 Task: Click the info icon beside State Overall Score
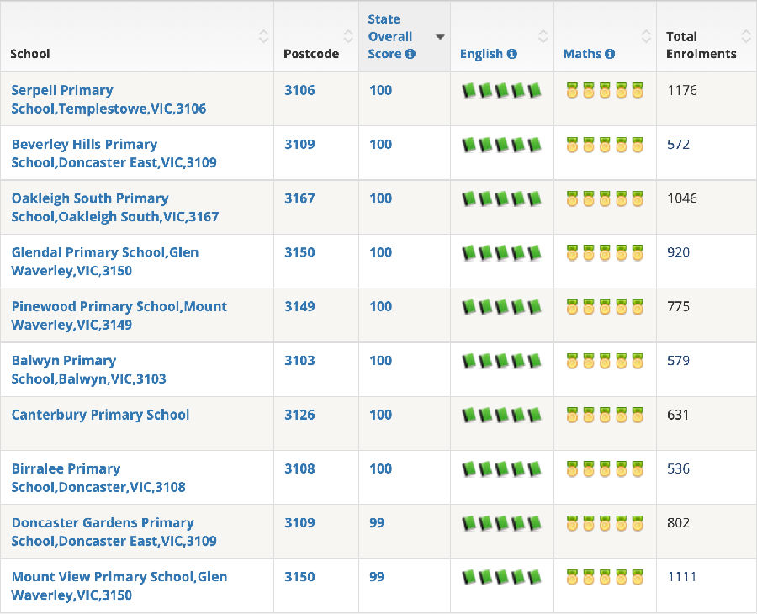point(410,54)
